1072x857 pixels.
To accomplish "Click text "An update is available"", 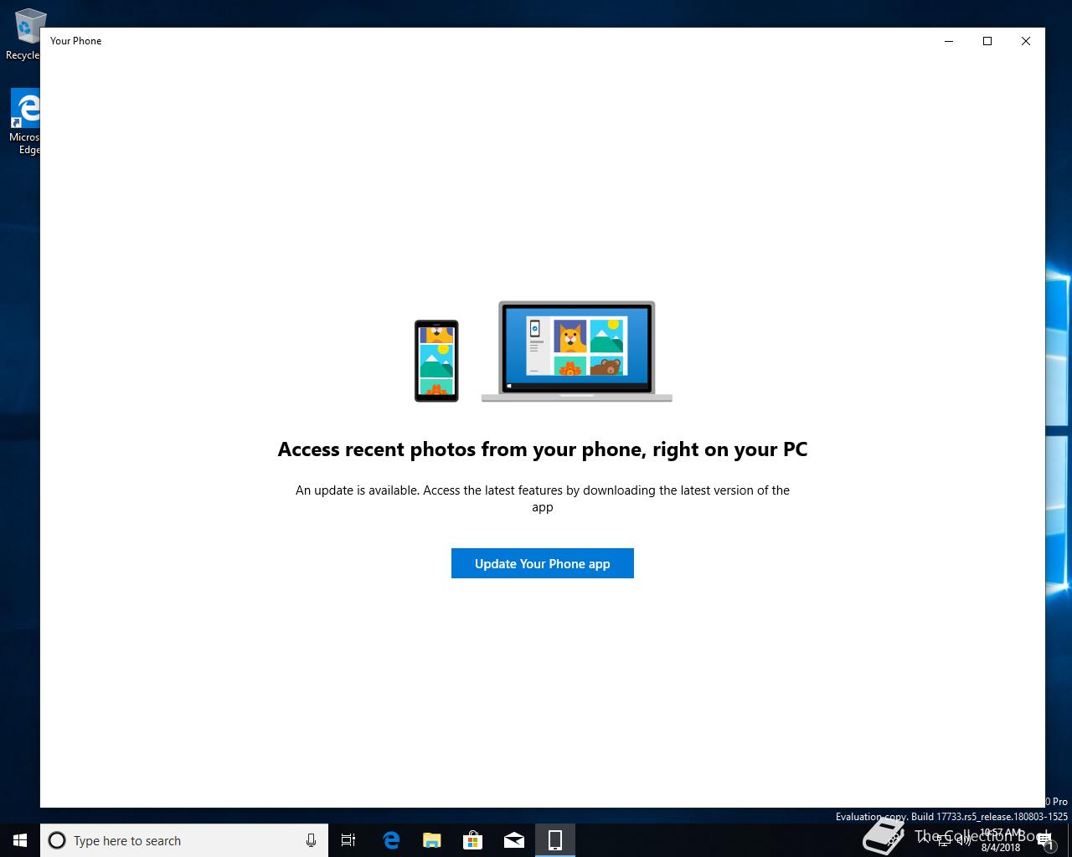I will [x=357, y=490].
